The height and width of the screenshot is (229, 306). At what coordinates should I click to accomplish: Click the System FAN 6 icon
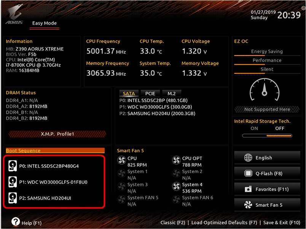[176, 200]
